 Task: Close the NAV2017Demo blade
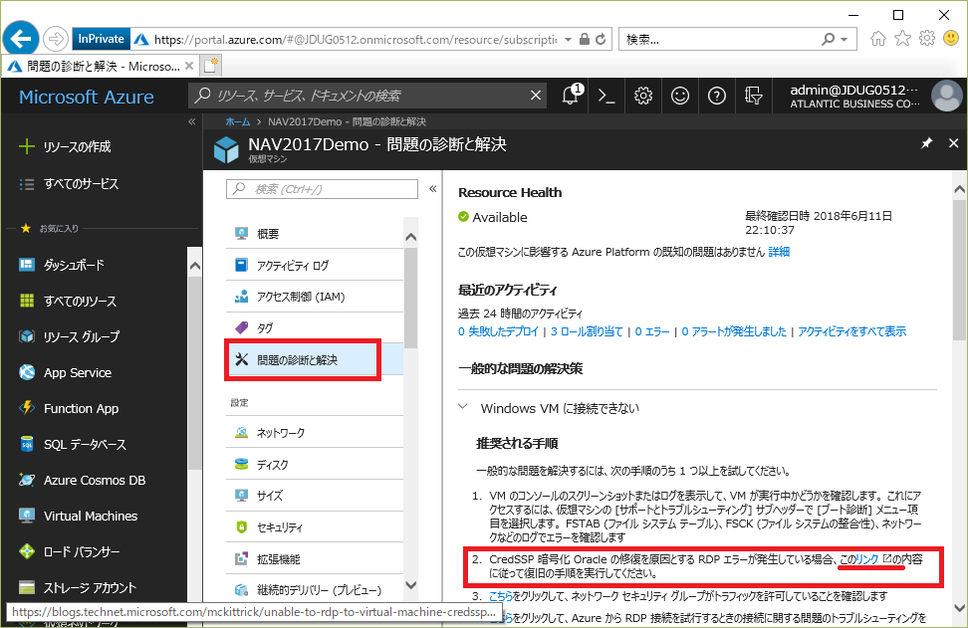[953, 143]
